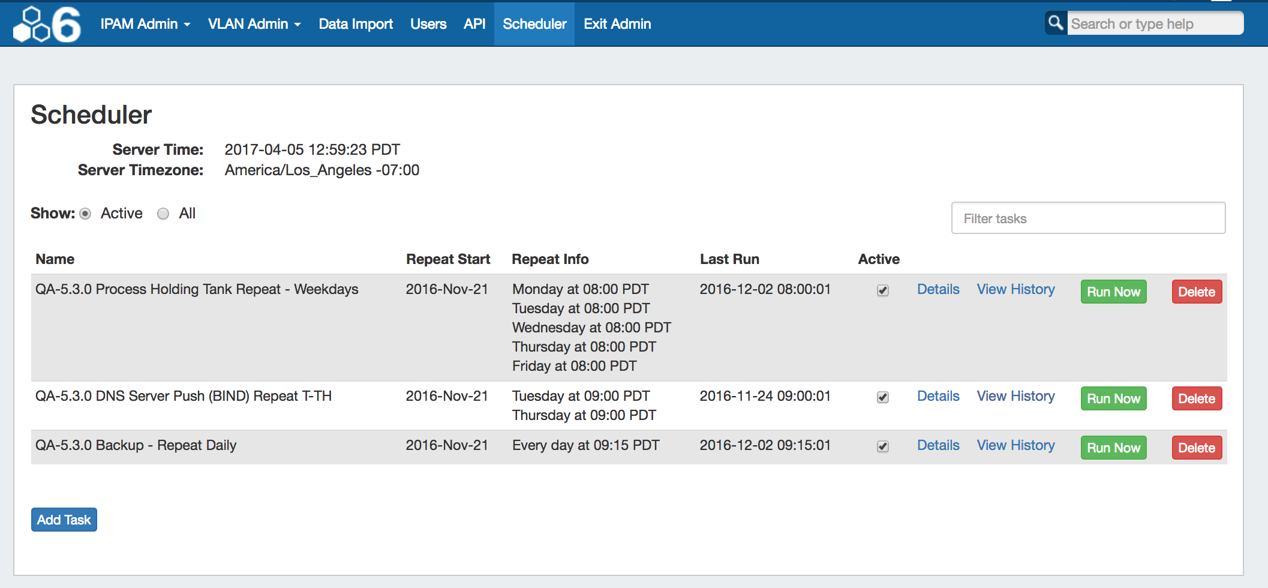Open the Data Import page
The image size is (1268, 588).
pyautogui.click(x=356, y=24)
